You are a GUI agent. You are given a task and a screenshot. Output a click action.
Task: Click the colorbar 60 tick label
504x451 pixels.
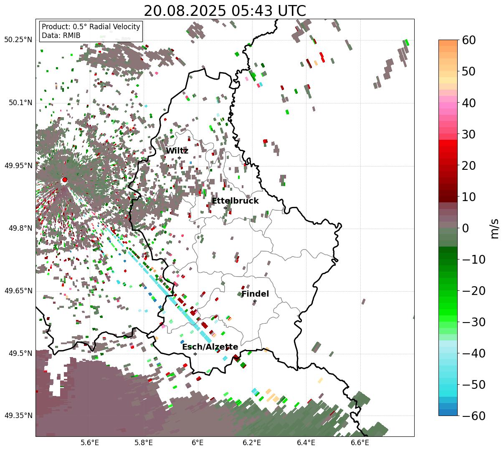tap(469, 40)
